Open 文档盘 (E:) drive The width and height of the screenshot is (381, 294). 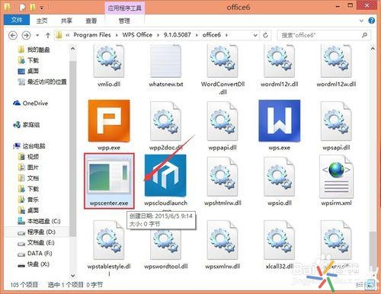[x=36, y=243]
